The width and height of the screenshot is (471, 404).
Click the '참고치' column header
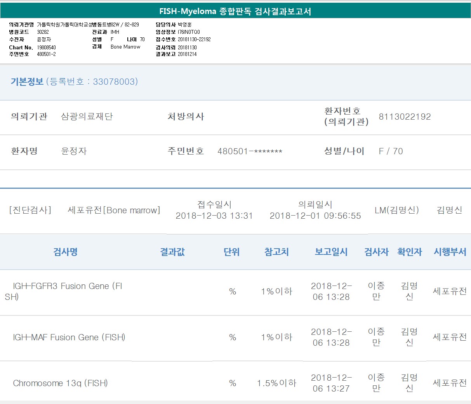point(276,252)
